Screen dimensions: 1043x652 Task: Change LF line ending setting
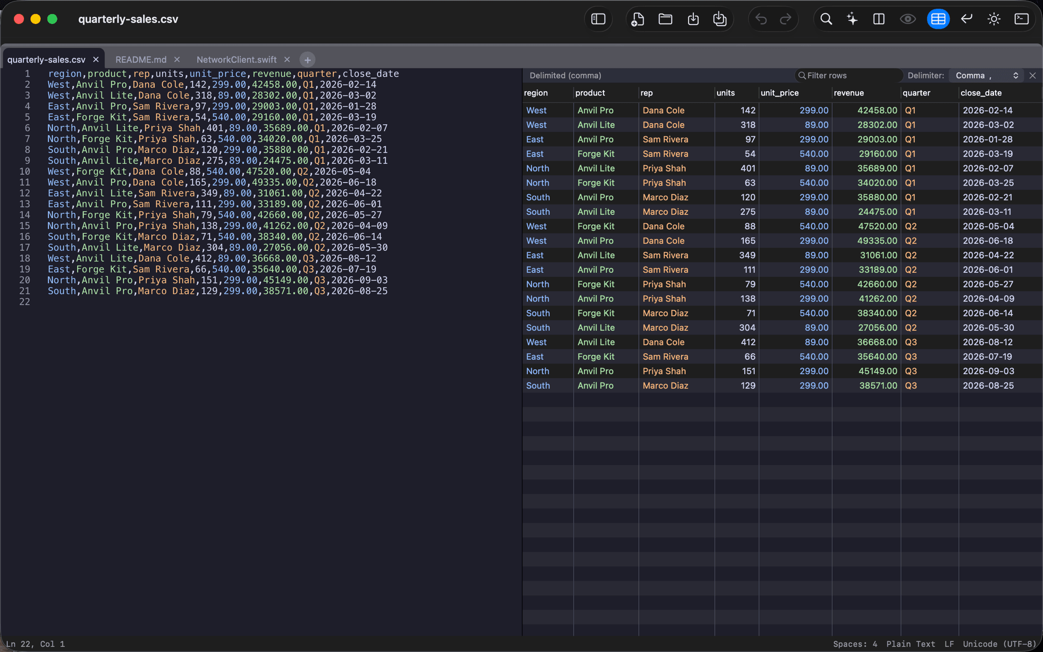[949, 644]
